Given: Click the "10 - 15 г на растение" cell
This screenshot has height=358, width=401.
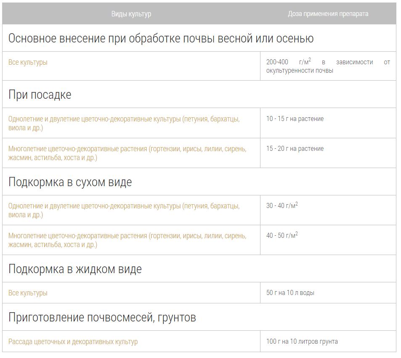Looking at the screenshot, I should point(295,119).
